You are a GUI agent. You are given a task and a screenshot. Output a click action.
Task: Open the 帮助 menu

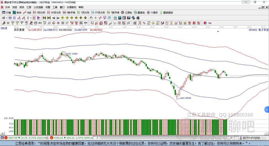(x=81, y=7)
